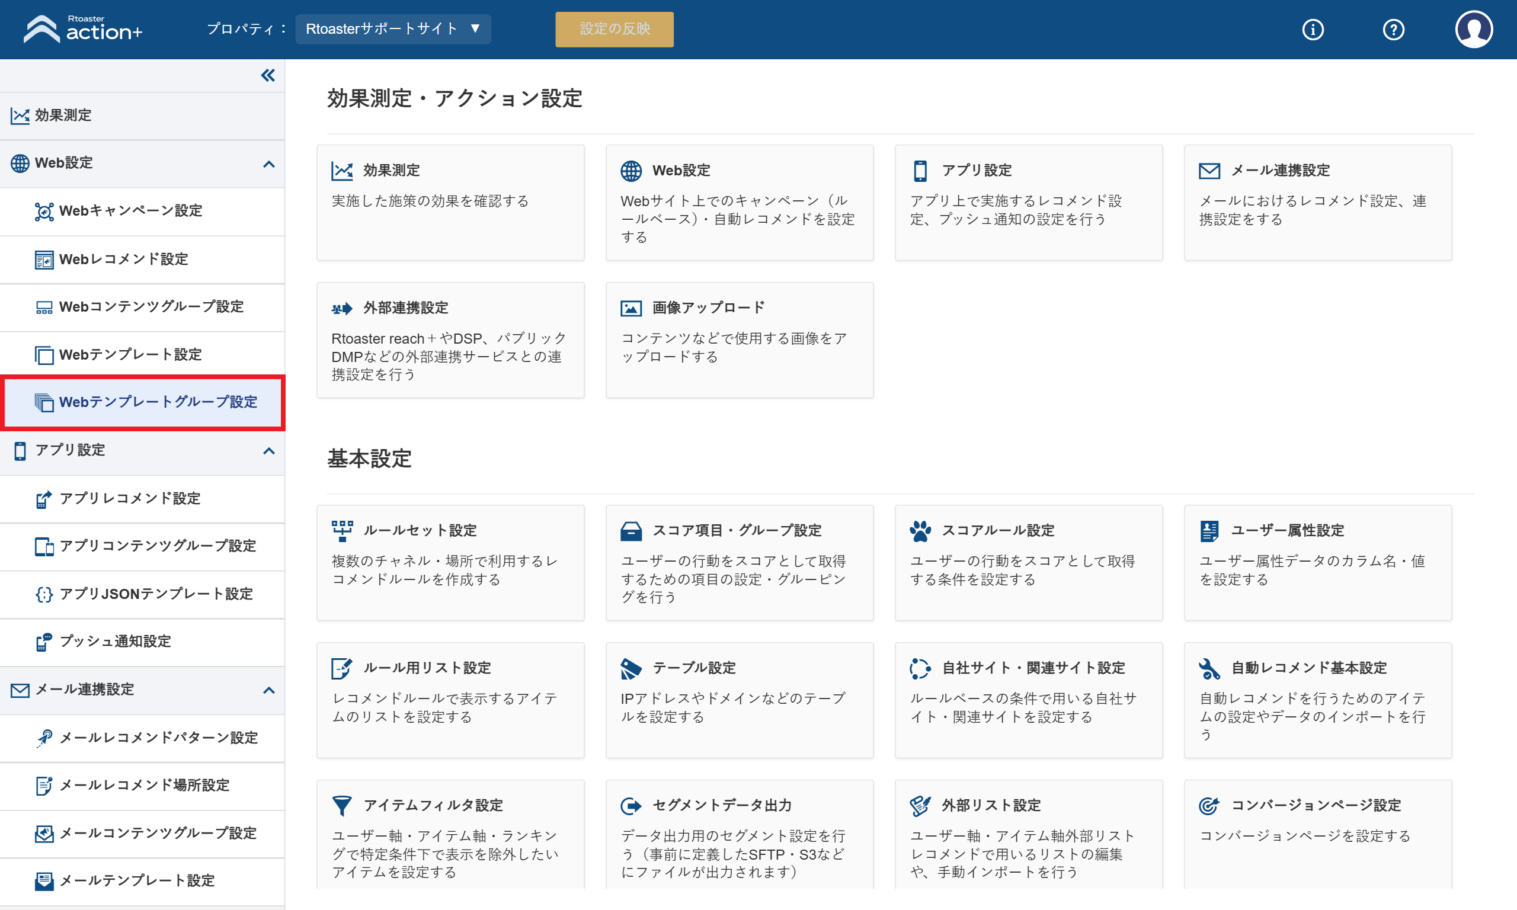The width and height of the screenshot is (1517, 910).
Task: Open the 効果測定 card in the main area
Action: (x=451, y=203)
